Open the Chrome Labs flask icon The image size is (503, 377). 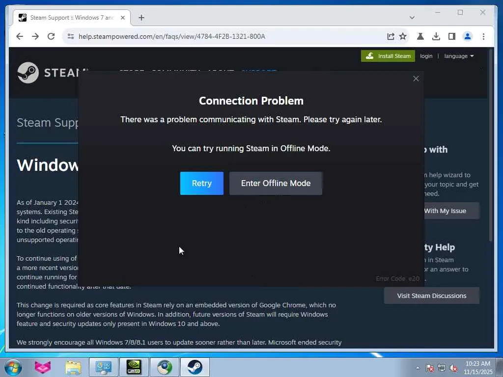point(420,36)
